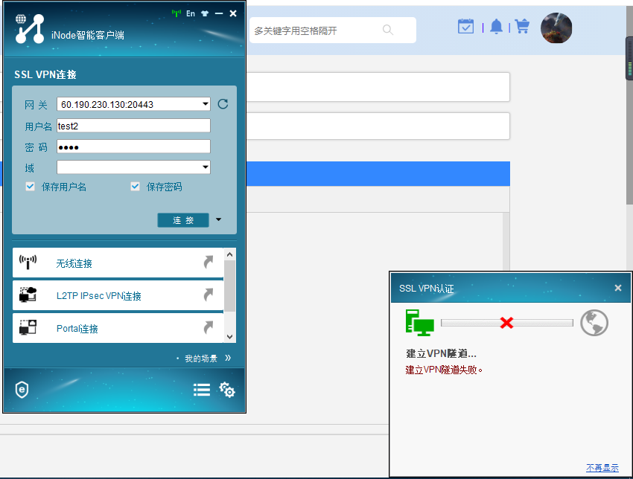
Task: Click the globe icon in SSL VPN认证 dialog
Action: click(x=594, y=323)
